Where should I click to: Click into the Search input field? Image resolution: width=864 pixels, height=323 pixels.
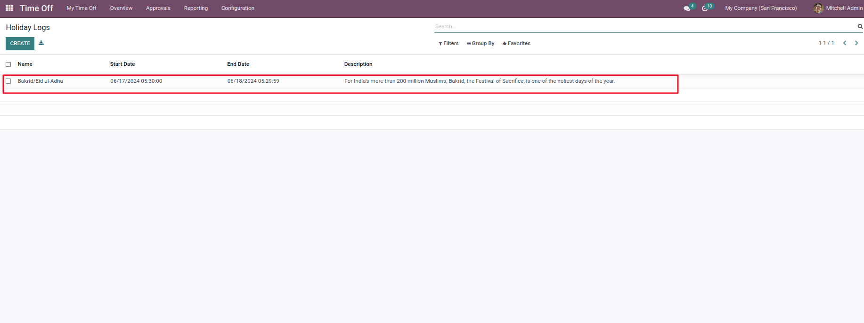pos(644,26)
